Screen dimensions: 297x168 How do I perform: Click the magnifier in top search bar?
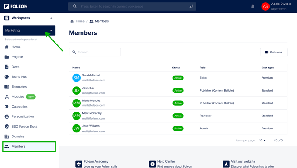coord(75,7)
